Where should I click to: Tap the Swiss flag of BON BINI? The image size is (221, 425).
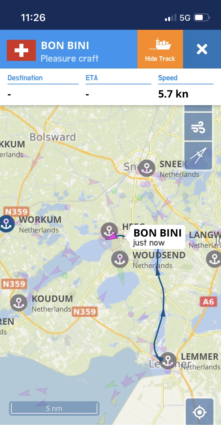pyautogui.click(x=21, y=50)
